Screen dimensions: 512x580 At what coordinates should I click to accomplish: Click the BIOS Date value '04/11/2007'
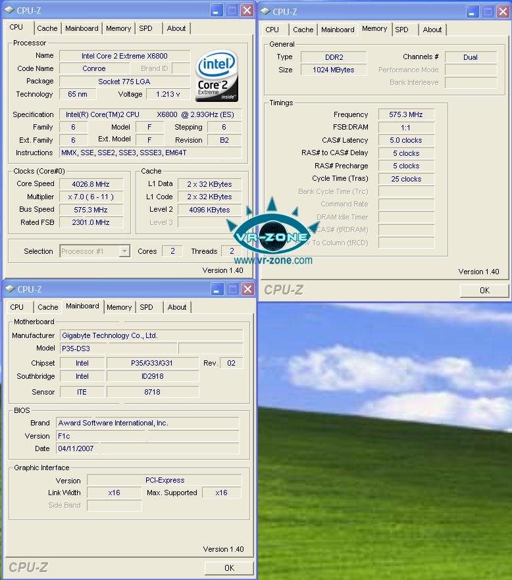click(147, 448)
